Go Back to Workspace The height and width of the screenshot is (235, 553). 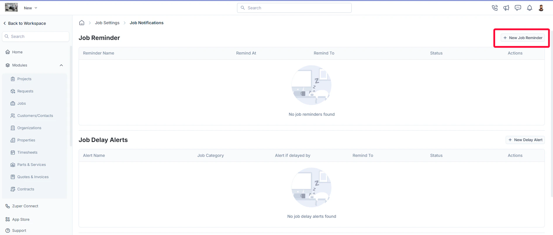(x=25, y=23)
